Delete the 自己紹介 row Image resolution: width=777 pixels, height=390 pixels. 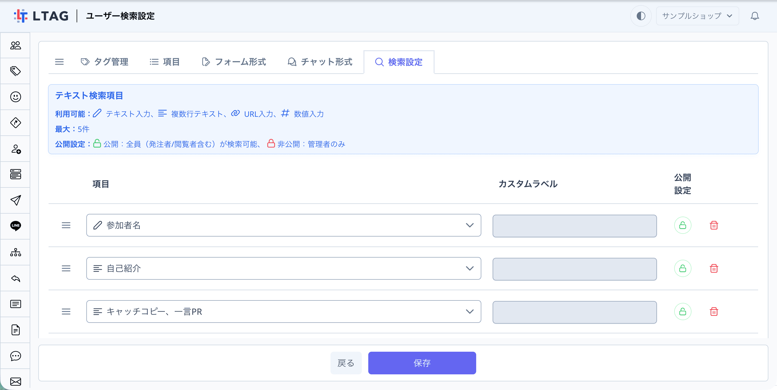click(x=714, y=268)
